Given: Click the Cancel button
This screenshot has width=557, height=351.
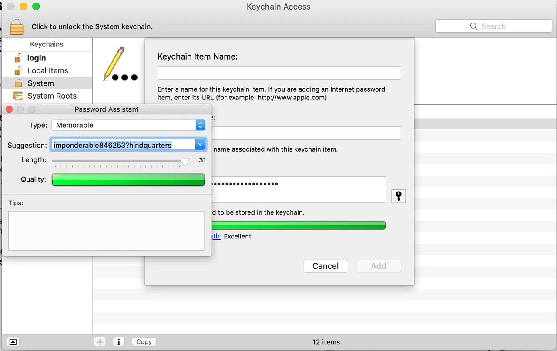Looking at the screenshot, I should tap(325, 266).
